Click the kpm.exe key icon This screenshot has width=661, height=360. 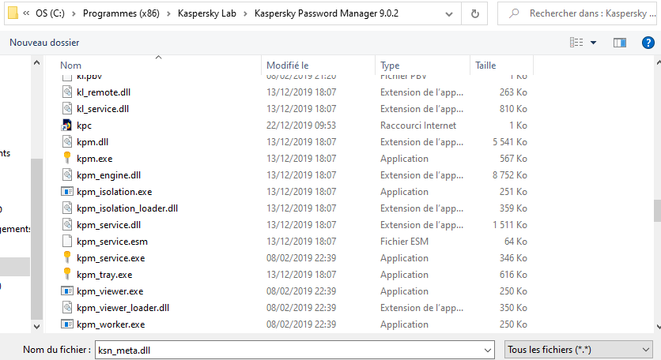[67, 159]
